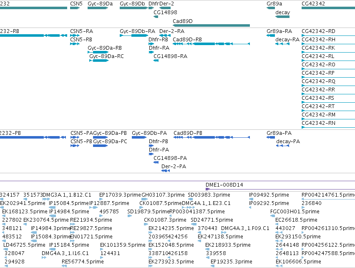Click the FGC003H01.5prime EST label
The image size is (355, 268).
coord(295,212)
